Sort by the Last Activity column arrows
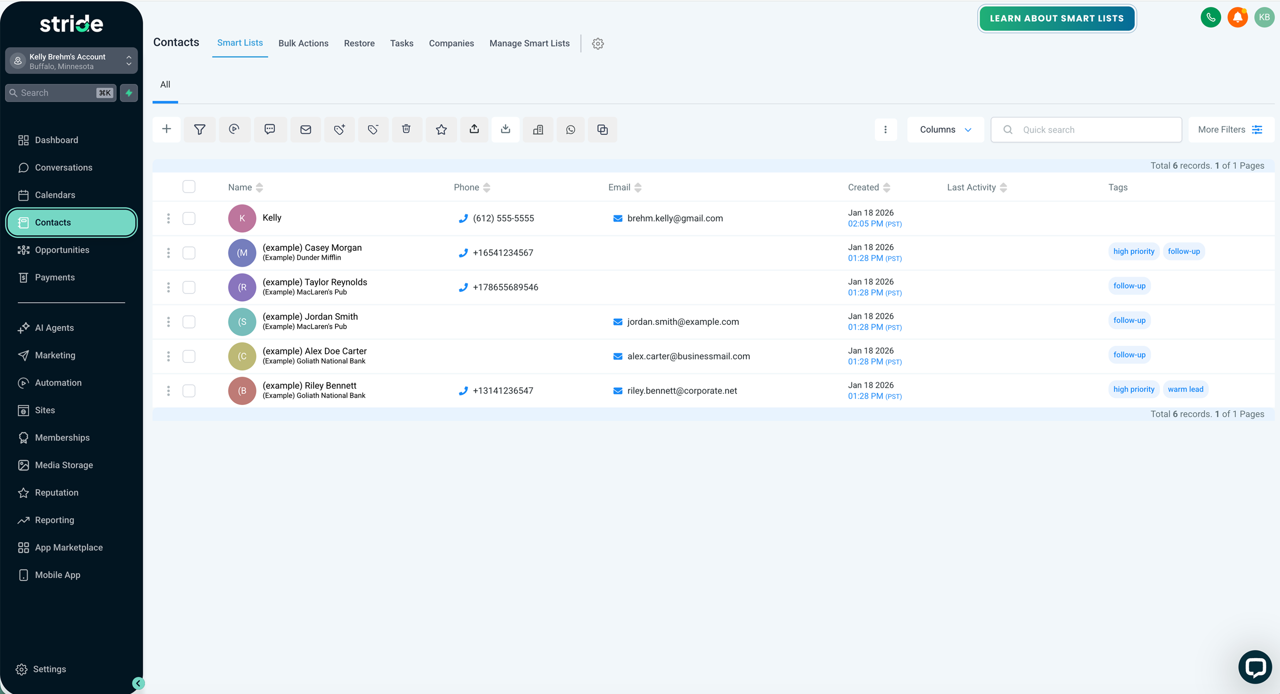Screen dimensions: 1280x694 [1003, 187]
